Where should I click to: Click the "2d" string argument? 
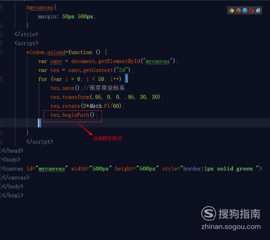(122, 70)
